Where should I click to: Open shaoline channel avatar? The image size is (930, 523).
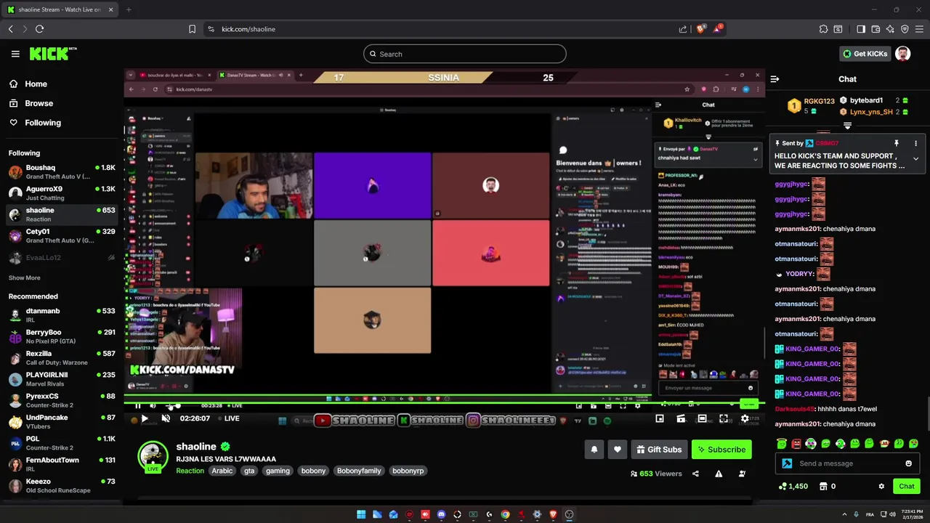tap(153, 455)
